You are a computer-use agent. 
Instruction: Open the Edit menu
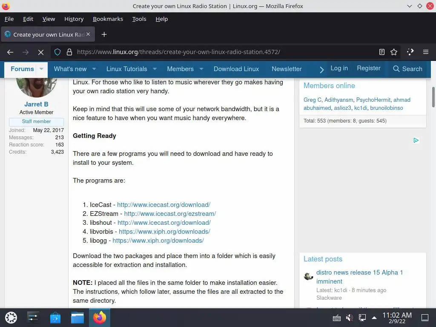pyautogui.click(x=28, y=19)
